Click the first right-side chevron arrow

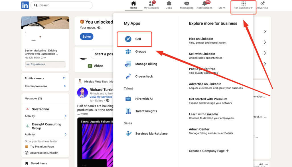(265, 31)
